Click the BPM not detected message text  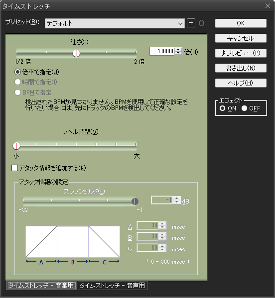click(x=107, y=105)
